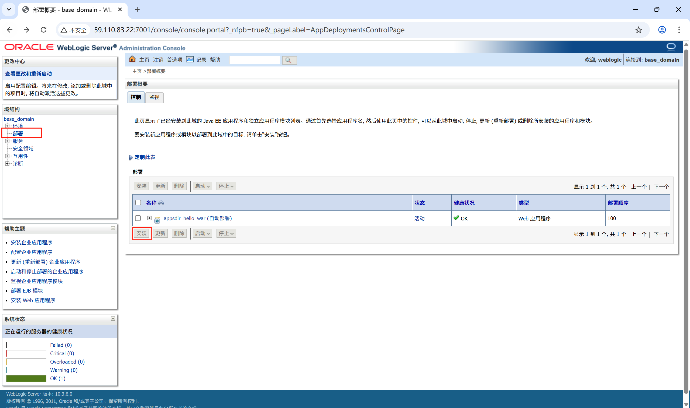Click the green OK health checkmark
Viewport: 690px width, 408px height.
(456, 218)
